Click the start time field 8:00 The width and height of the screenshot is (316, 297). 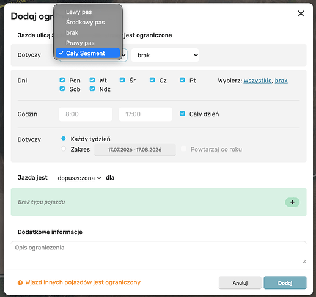86,114
